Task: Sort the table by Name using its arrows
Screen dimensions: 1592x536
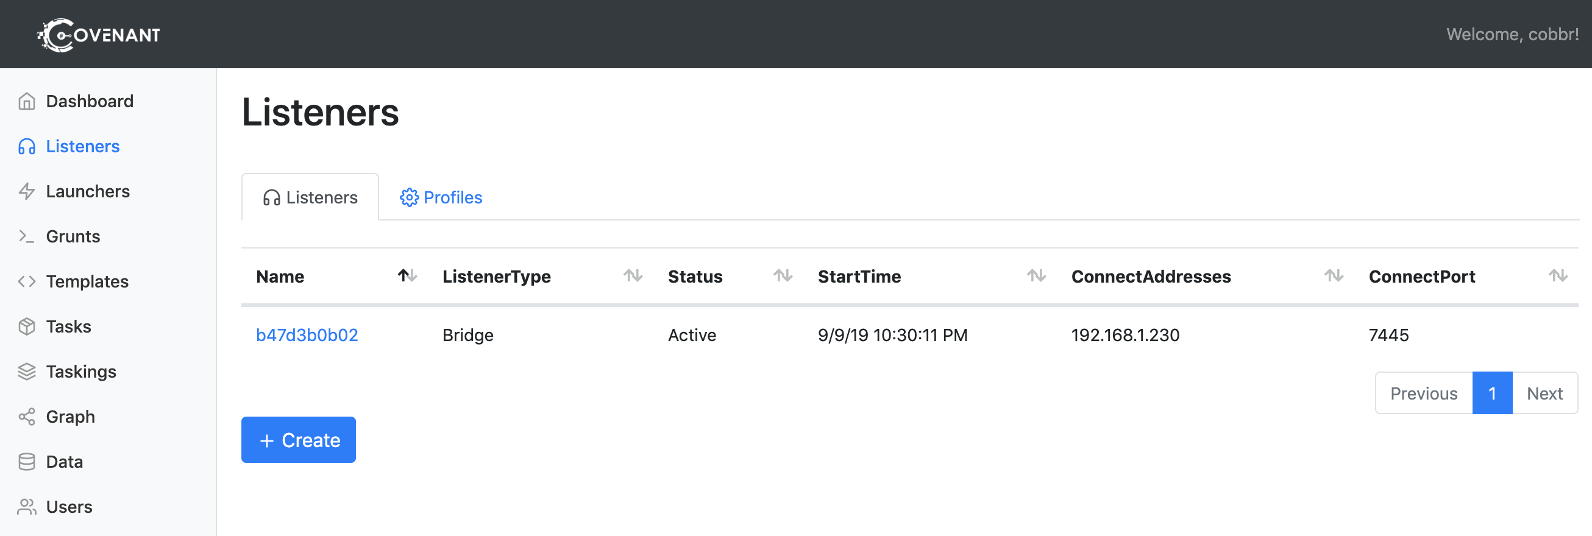Action: click(407, 276)
